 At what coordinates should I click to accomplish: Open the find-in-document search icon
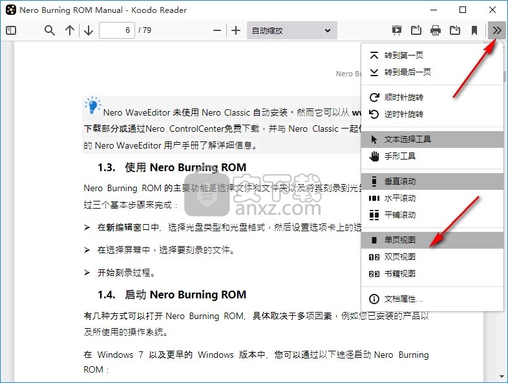pos(50,30)
